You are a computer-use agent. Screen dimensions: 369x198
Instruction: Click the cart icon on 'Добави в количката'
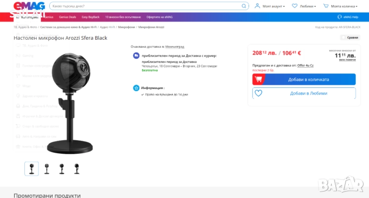click(x=259, y=79)
